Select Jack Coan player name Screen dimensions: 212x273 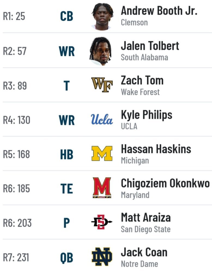tap(144, 252)
